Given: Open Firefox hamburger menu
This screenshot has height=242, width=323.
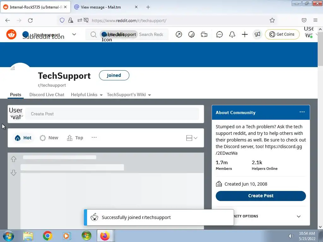Looking at the screenshot, I should [315, 20].
